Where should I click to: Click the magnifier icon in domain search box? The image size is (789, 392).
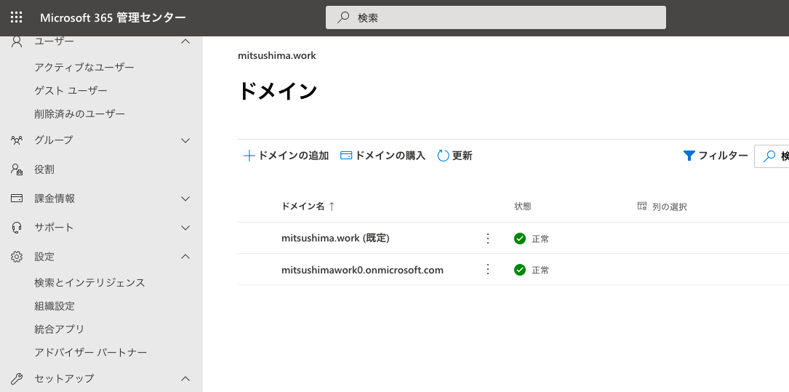pyautogui.click(x=769, y=156)
